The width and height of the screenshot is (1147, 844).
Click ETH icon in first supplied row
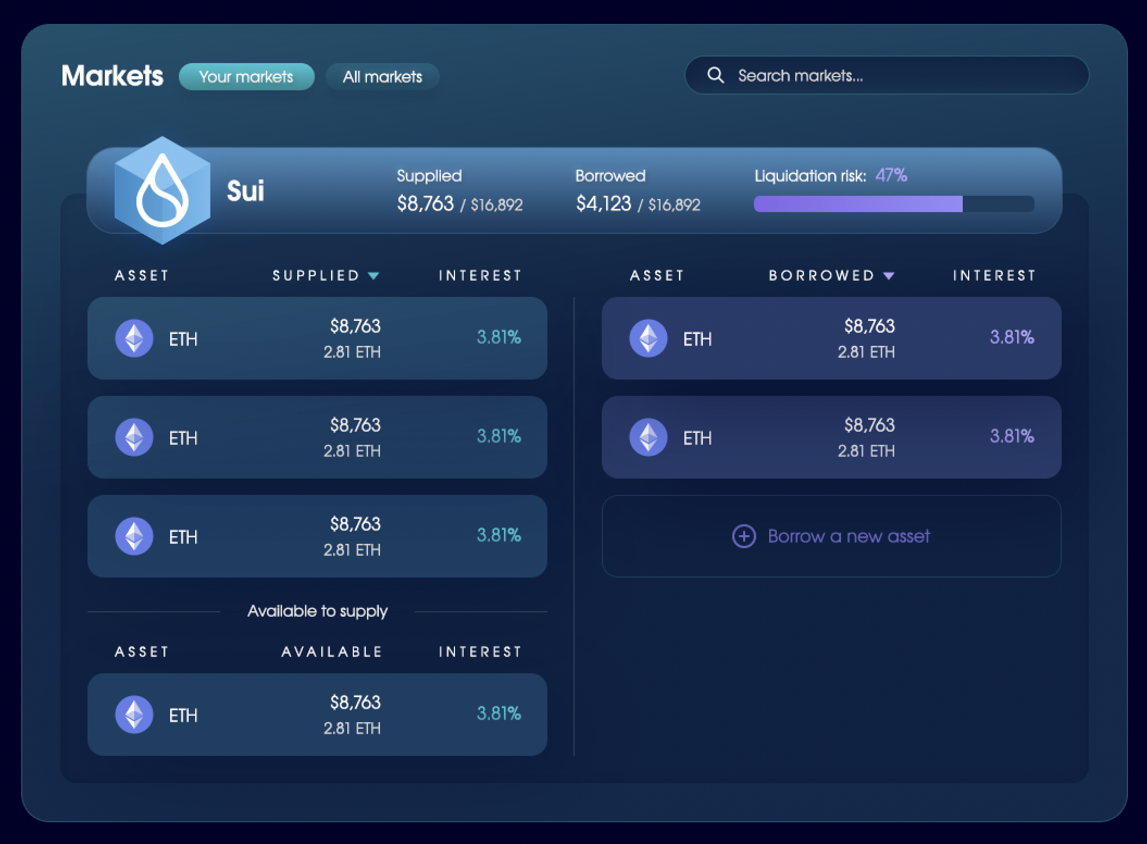134,338
